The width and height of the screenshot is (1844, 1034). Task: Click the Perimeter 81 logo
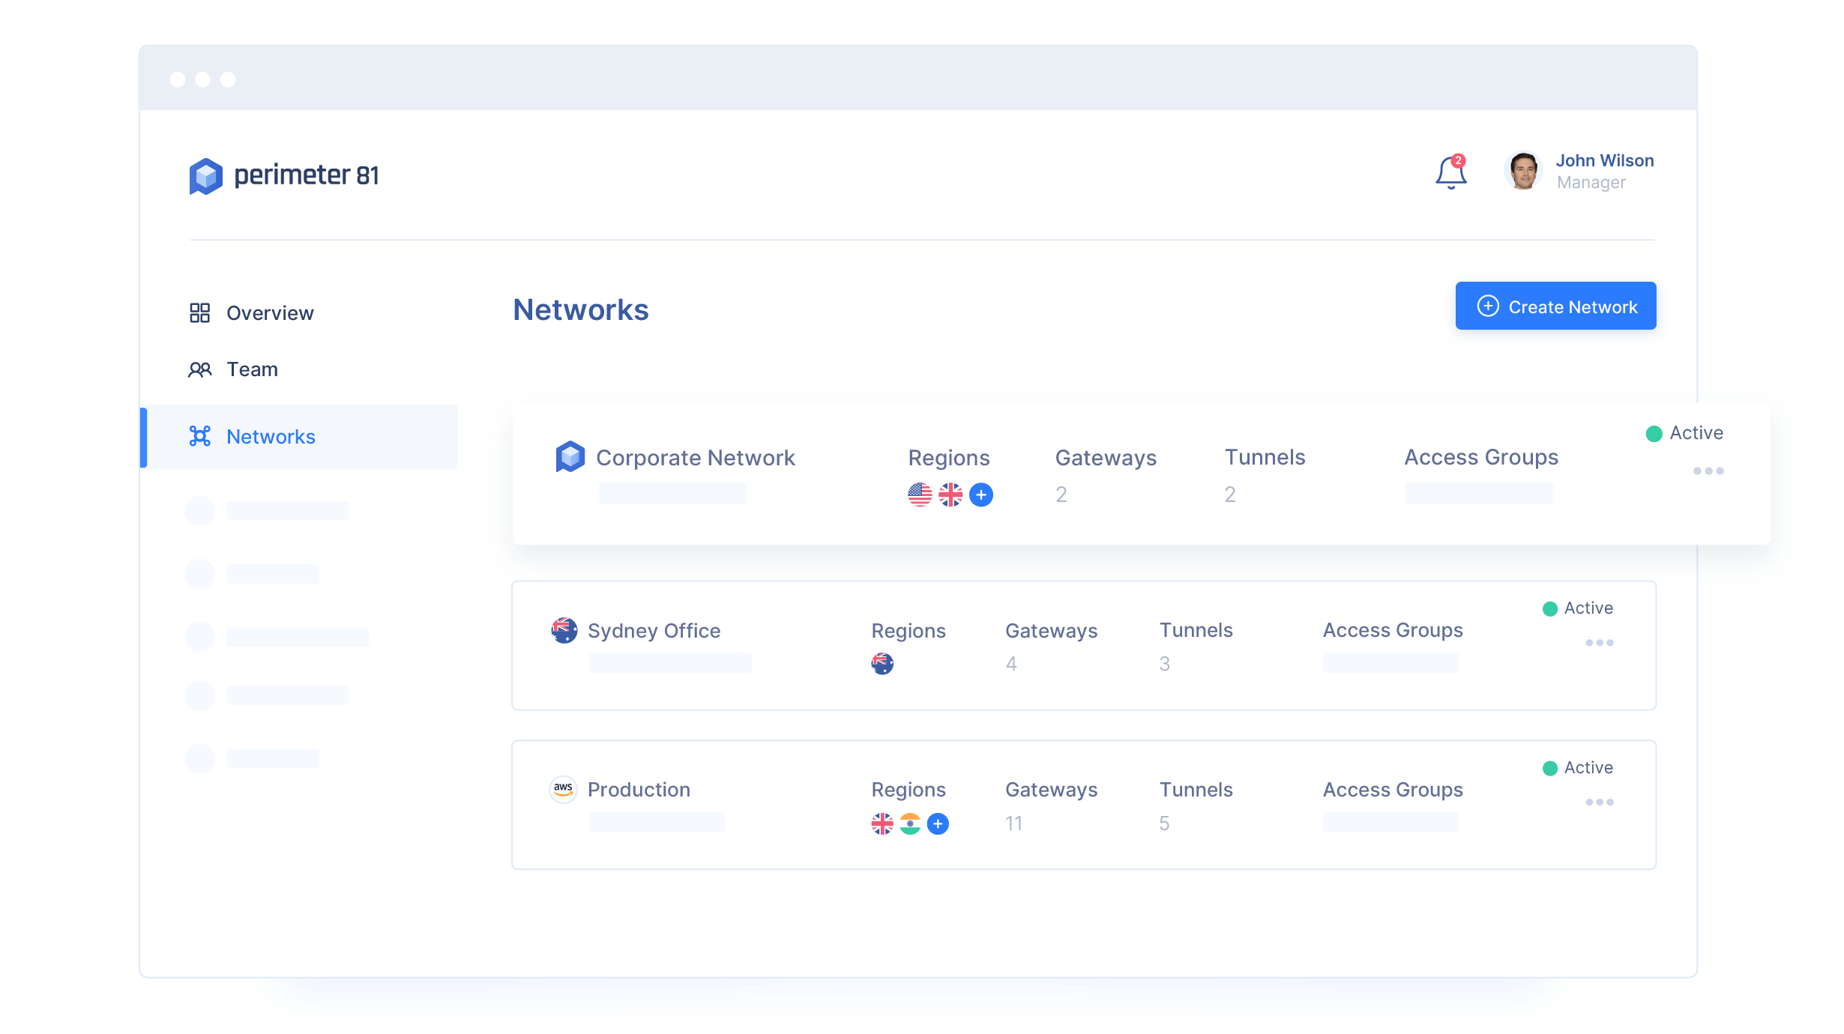(283, 175)
